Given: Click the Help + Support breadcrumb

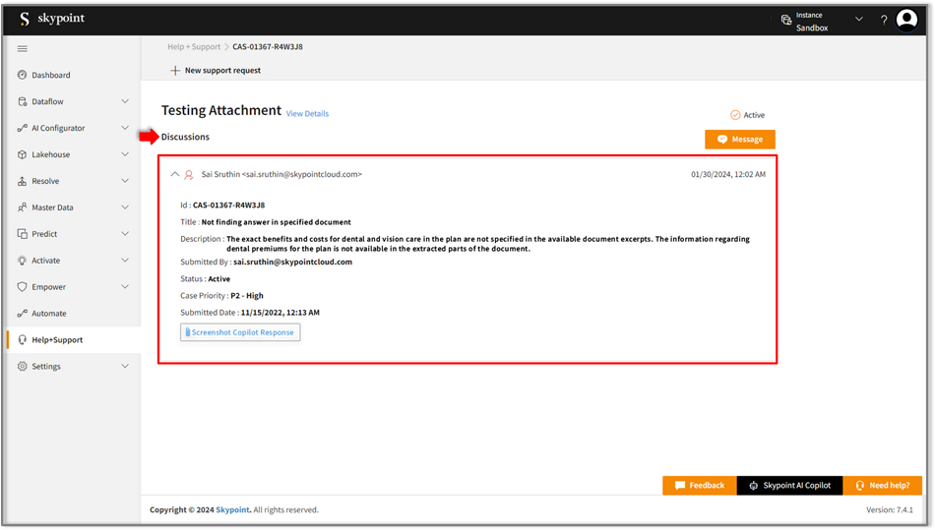Looking at the screenshot, I should point(193,46).
